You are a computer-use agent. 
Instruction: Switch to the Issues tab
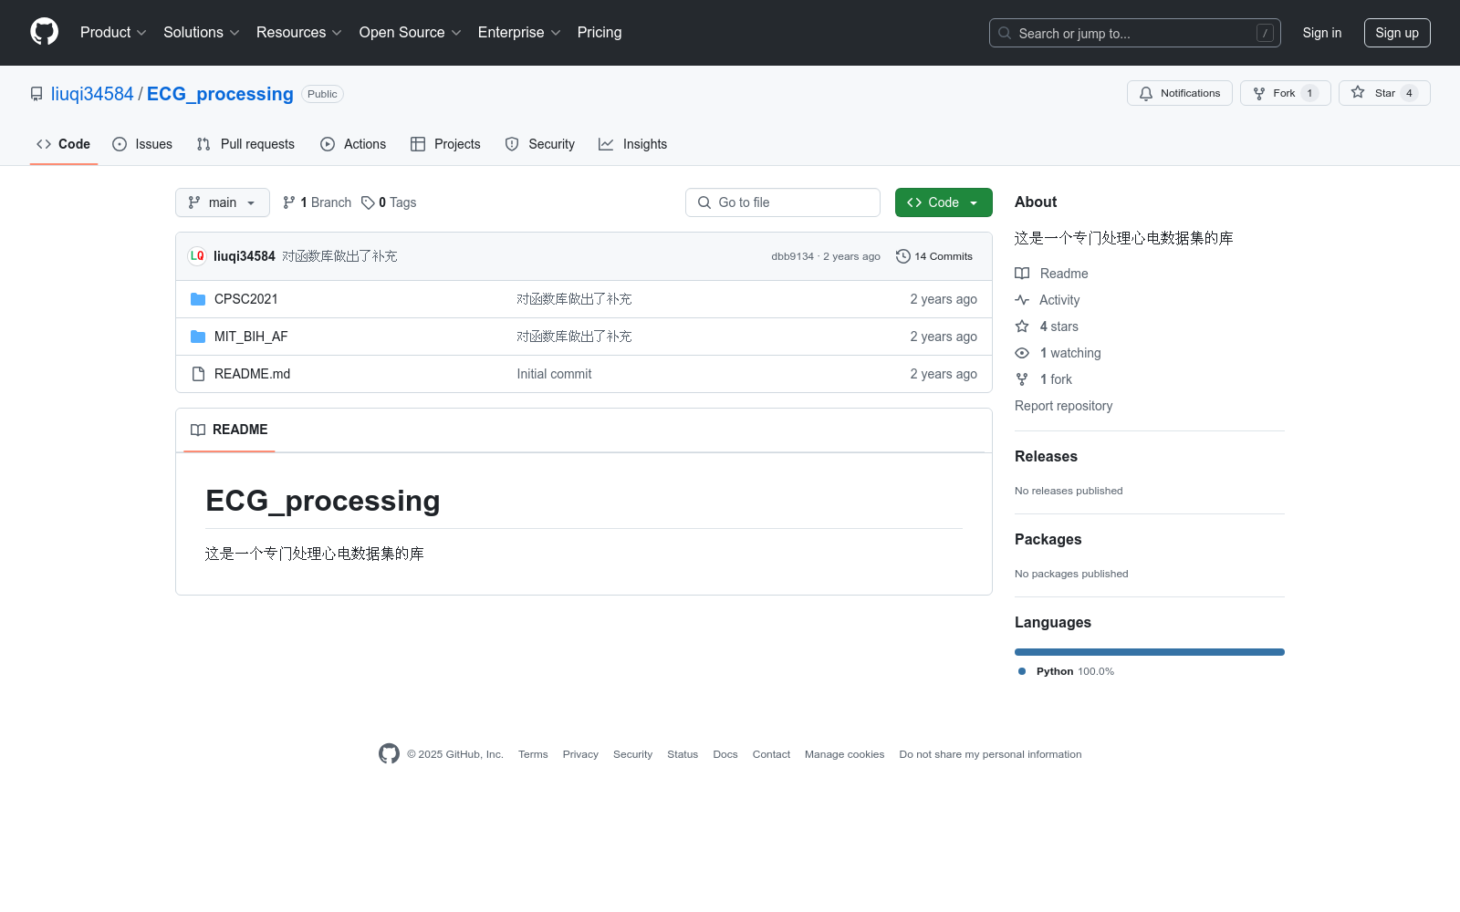pyautogui.click(x=142, y=144)
